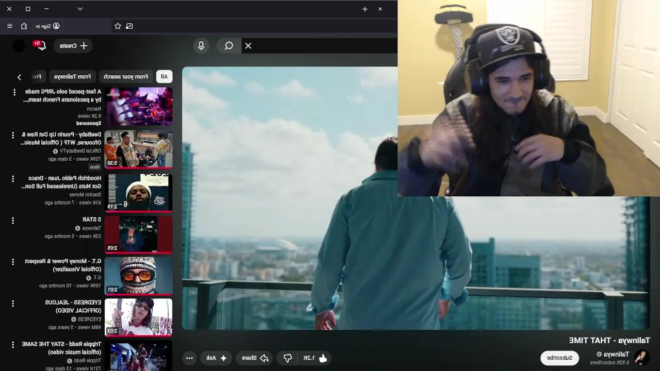The width and height of the screenshot is (660, 371).
Task: Click the search magnifier icon
Action: coord(229,46)
